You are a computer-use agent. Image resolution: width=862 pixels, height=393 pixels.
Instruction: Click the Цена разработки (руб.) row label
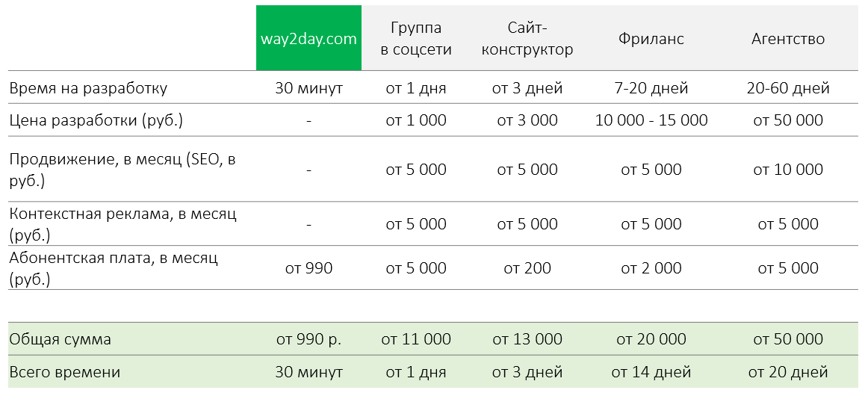[x=96, y=120]
